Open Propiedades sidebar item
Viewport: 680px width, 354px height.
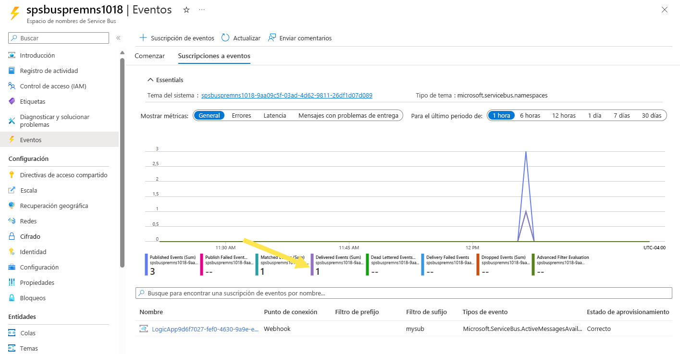tap(37, 282)
